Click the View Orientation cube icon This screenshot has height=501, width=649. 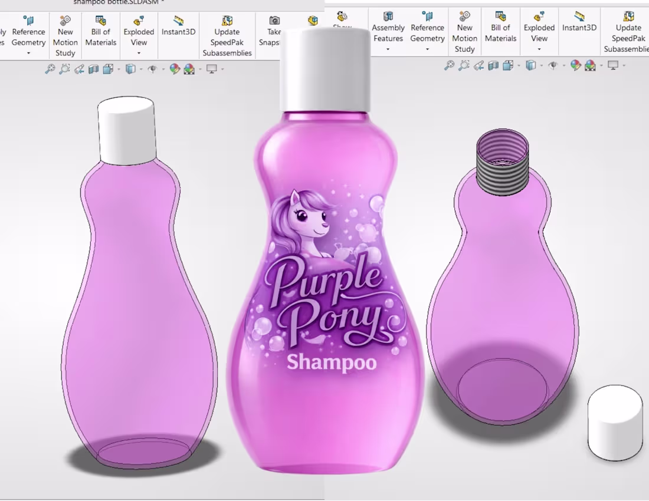click(109, 68)
